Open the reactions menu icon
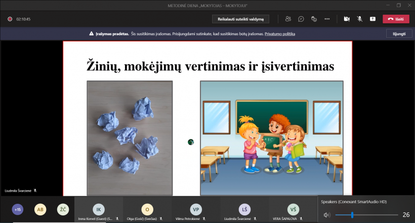Screen dimensions: 415x223 click(x=314, y=19)
